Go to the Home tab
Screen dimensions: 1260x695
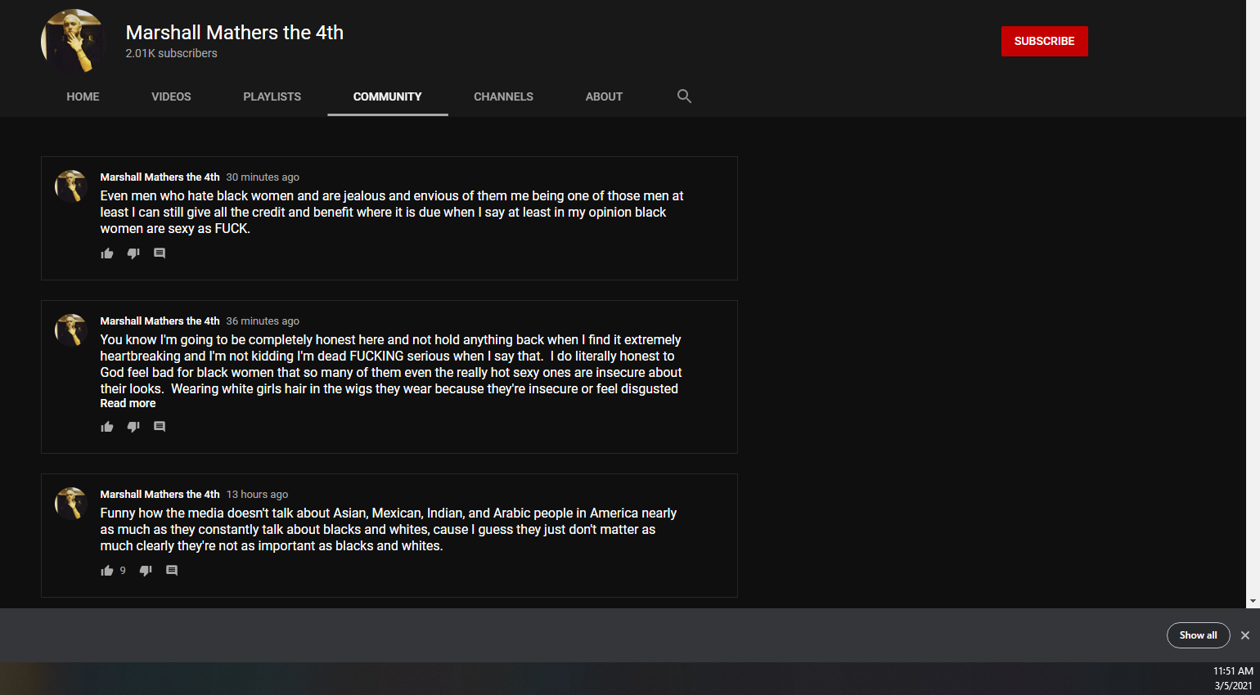click(83, 96)
